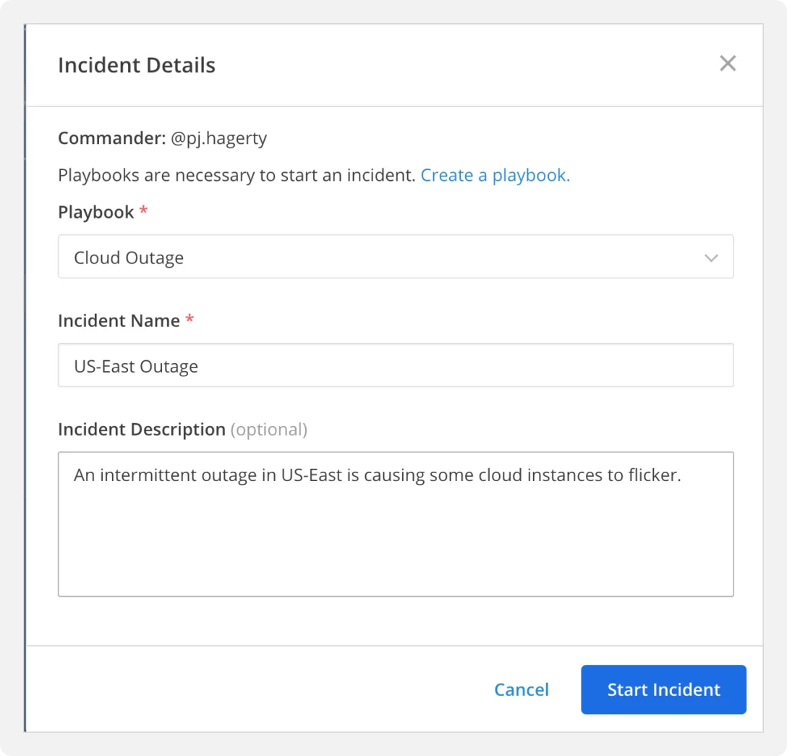This screenshot has width=787, height=756.
Task: Open the Playbook dropdown showing Cloud Outage
Action: 396,257
